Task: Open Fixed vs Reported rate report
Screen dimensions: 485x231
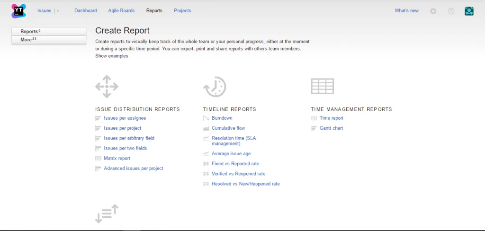Action: tap(235, 164)
